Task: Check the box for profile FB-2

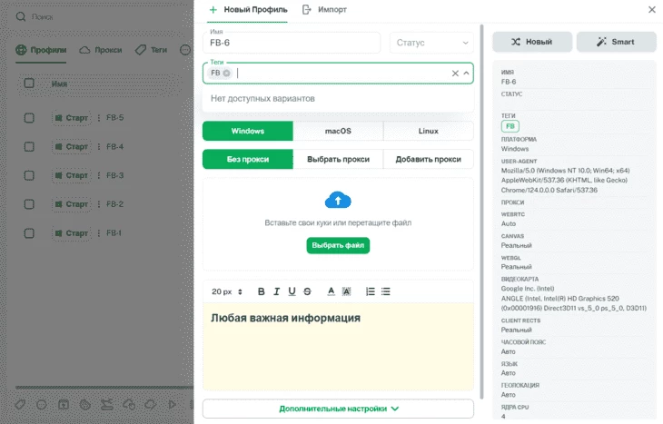Action: 29,204
